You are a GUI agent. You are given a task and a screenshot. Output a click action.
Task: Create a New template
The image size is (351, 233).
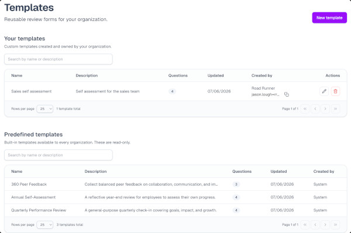coord(329,18)
